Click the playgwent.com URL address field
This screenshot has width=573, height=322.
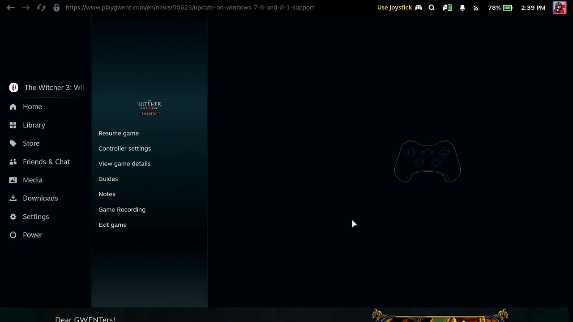(x=190, y=8)
